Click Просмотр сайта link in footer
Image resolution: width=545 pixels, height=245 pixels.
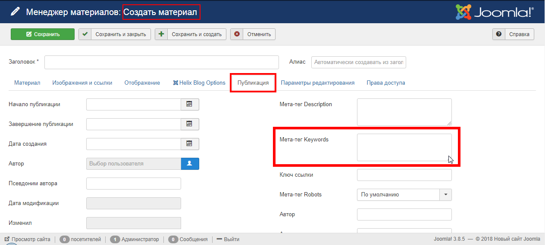27,239
